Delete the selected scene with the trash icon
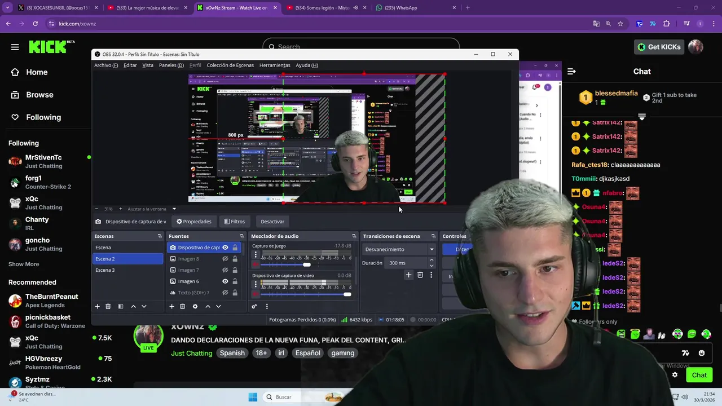Image resolution: width=722 pixels, height=406 pixels. click(x=108, y=306)
